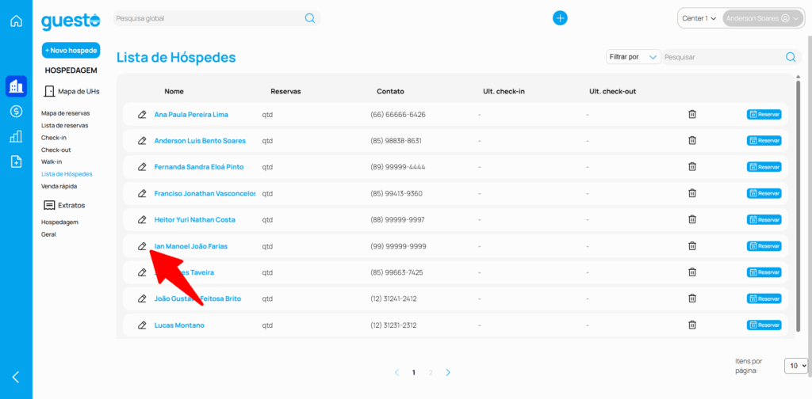Screen dimensions: 812x399
Task: Open the Center 1 dropdown
Action: tap(699, 18)
